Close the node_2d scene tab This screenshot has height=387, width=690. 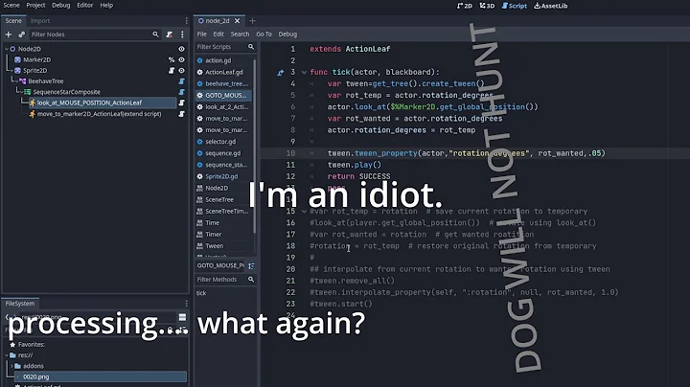coord(238,21)
